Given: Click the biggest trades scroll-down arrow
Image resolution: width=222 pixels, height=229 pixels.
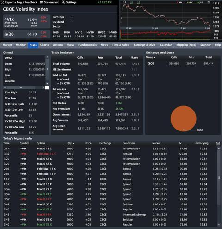Looking at the screenshot, I should pyautogui.click(x=219, y=225).
